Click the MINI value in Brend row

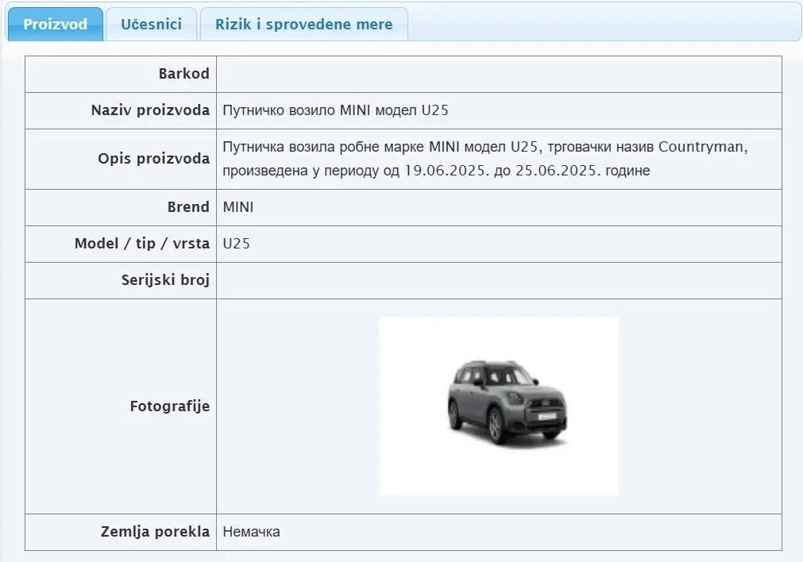(x=238, y=207)
